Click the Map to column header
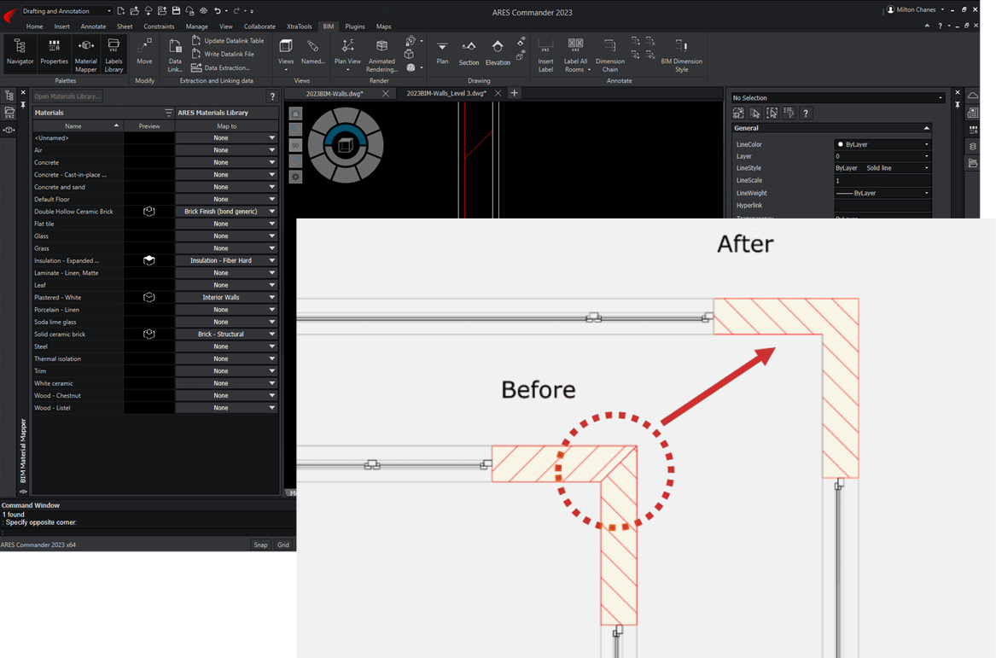 pos(227,126)
